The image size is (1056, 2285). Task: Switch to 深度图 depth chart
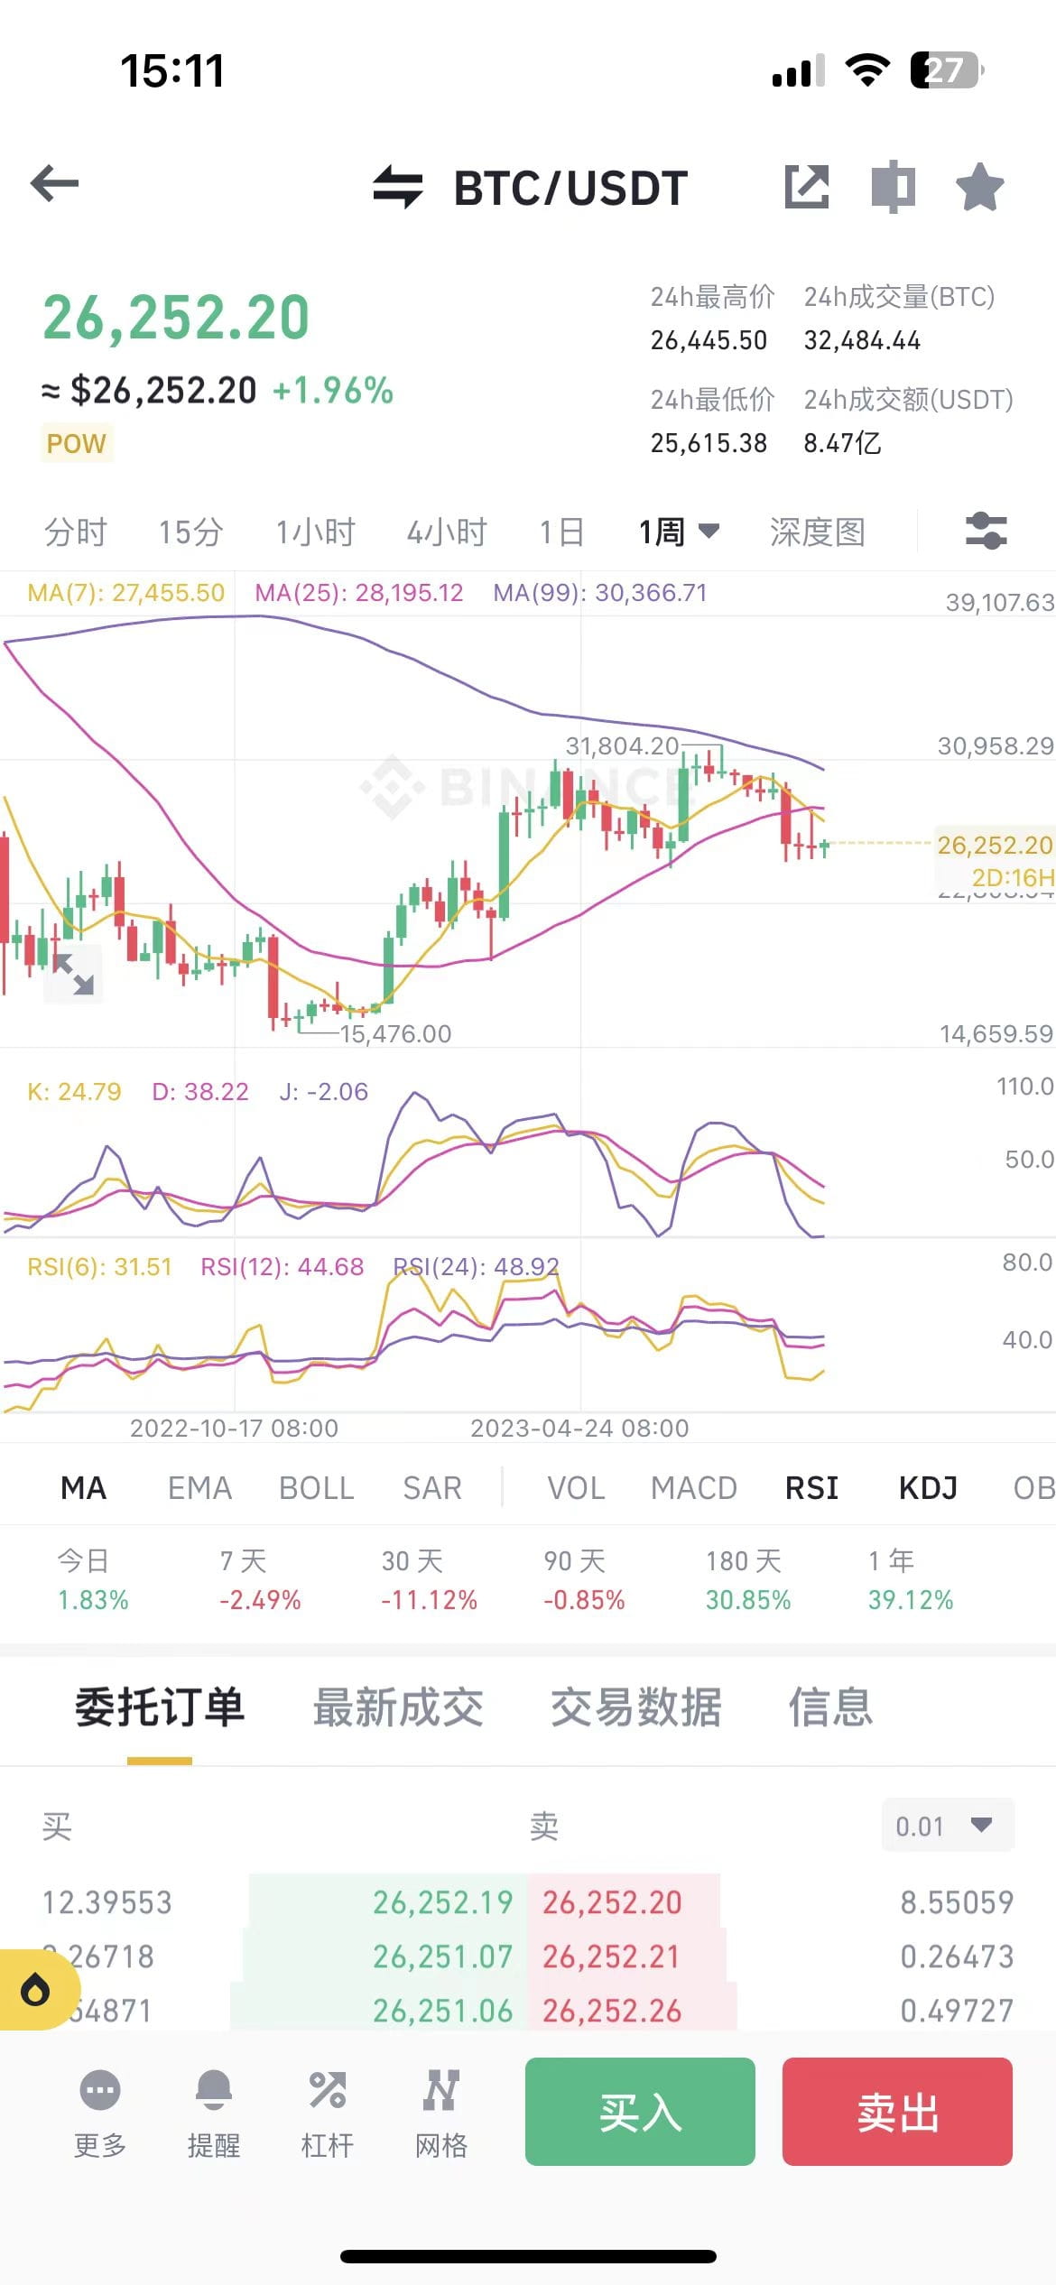point(818,532)
